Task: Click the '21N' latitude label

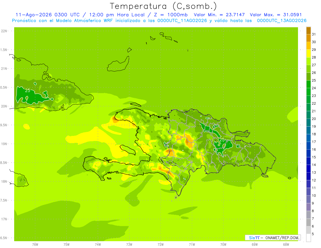Action: click(4, 68)
